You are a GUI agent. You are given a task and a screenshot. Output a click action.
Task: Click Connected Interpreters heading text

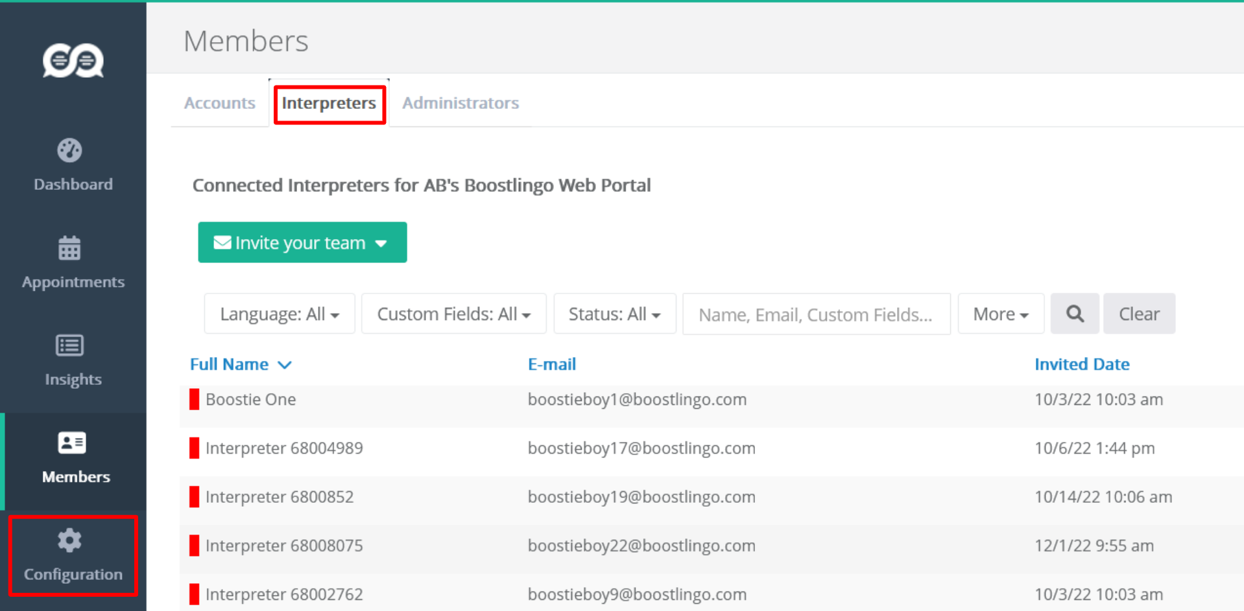click(x=422, y=185)
